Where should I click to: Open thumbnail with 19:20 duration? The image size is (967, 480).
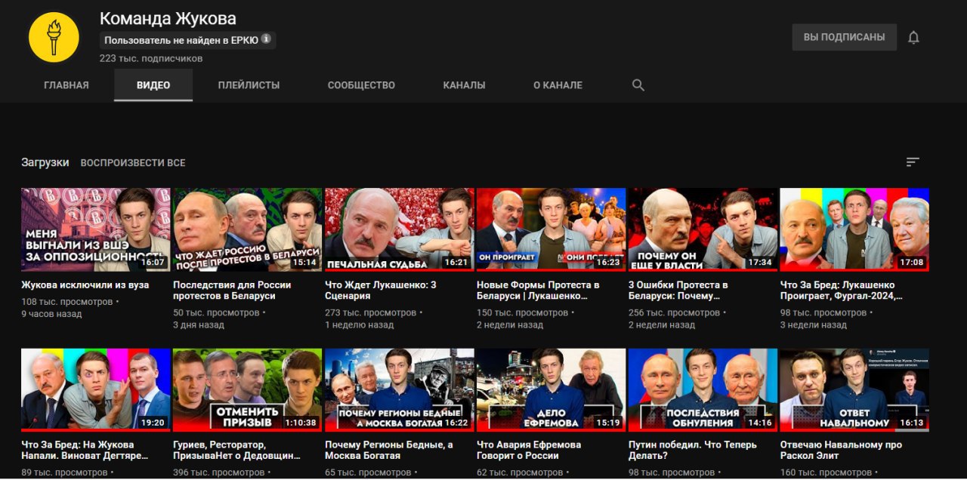point(96,389)
